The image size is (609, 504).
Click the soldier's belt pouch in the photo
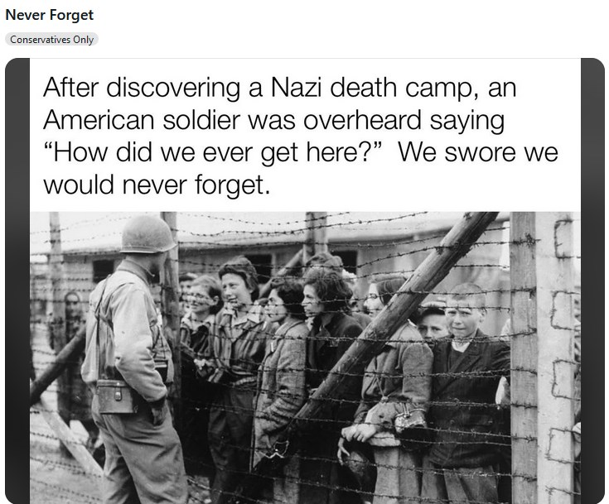point(115,396)
